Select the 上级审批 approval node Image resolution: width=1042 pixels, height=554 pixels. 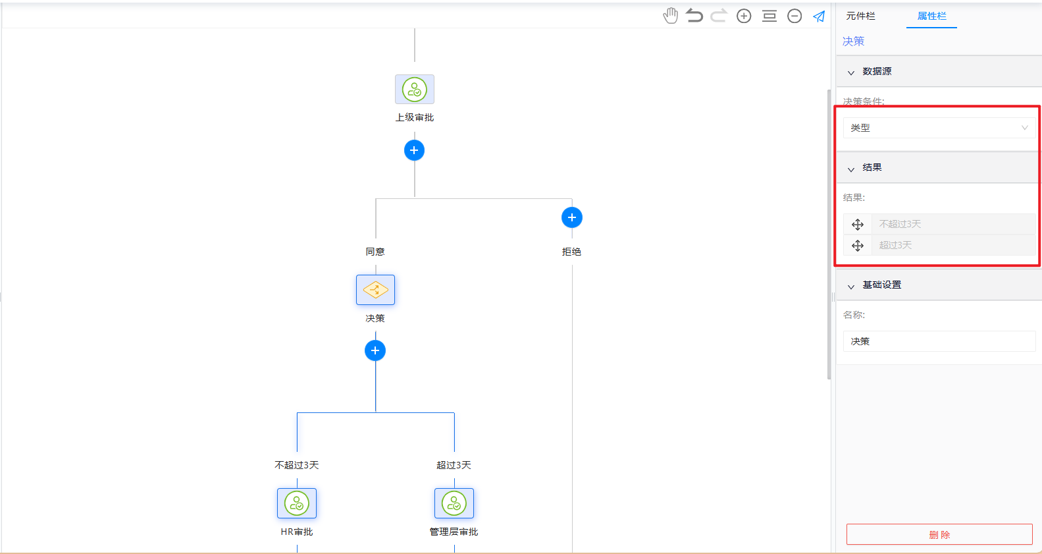click(415, 90)
